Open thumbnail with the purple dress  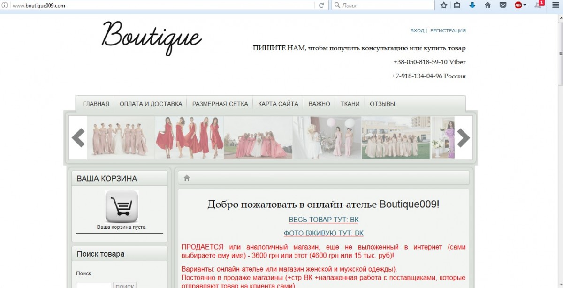click(x=443, y=138)
